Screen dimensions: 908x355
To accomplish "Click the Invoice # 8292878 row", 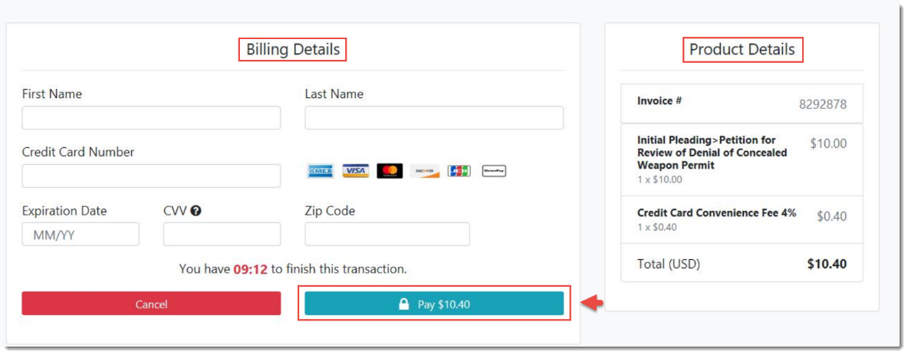I will coord(742,104).
